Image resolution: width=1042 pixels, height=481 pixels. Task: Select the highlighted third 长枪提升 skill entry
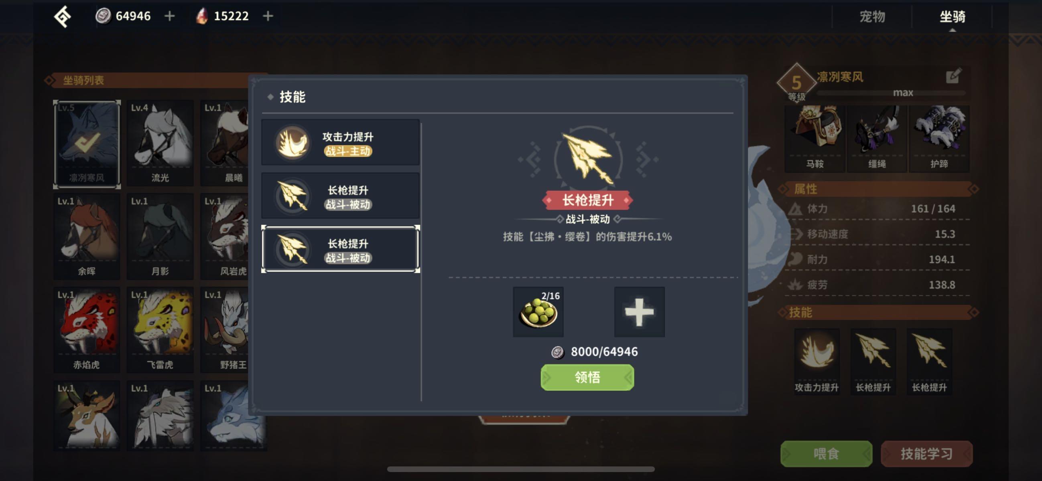(340, 249)
